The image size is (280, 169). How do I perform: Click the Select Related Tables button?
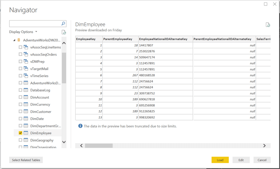(26, 160)
